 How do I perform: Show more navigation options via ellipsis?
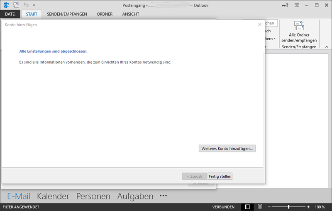coord(163,196)
